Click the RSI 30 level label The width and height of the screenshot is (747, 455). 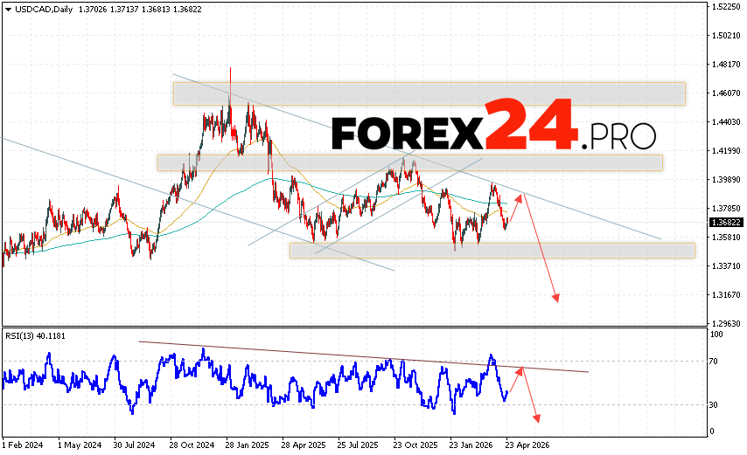tap(715, 405)
